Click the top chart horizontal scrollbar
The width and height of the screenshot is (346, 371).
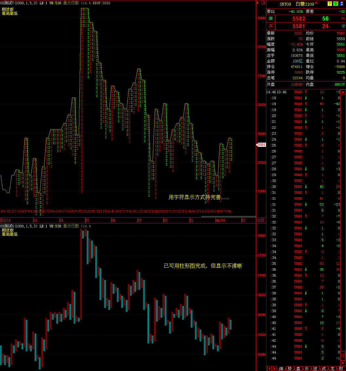(228, 217)
